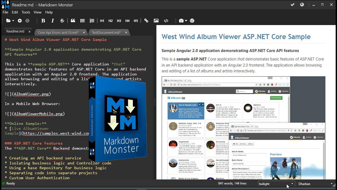Open the Edit menu
This screenshot has width=337, height=190.
pyautogui.click(x=15, y=12)
